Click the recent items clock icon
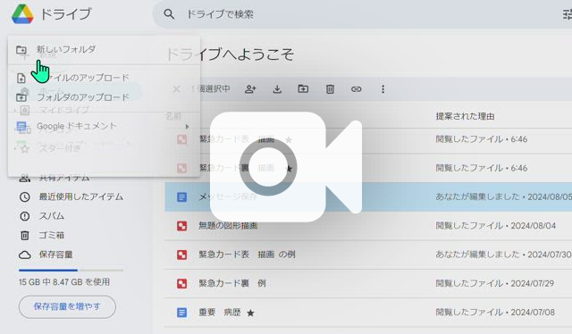This screenshot has width=572, height=334. tap(24, 196)
